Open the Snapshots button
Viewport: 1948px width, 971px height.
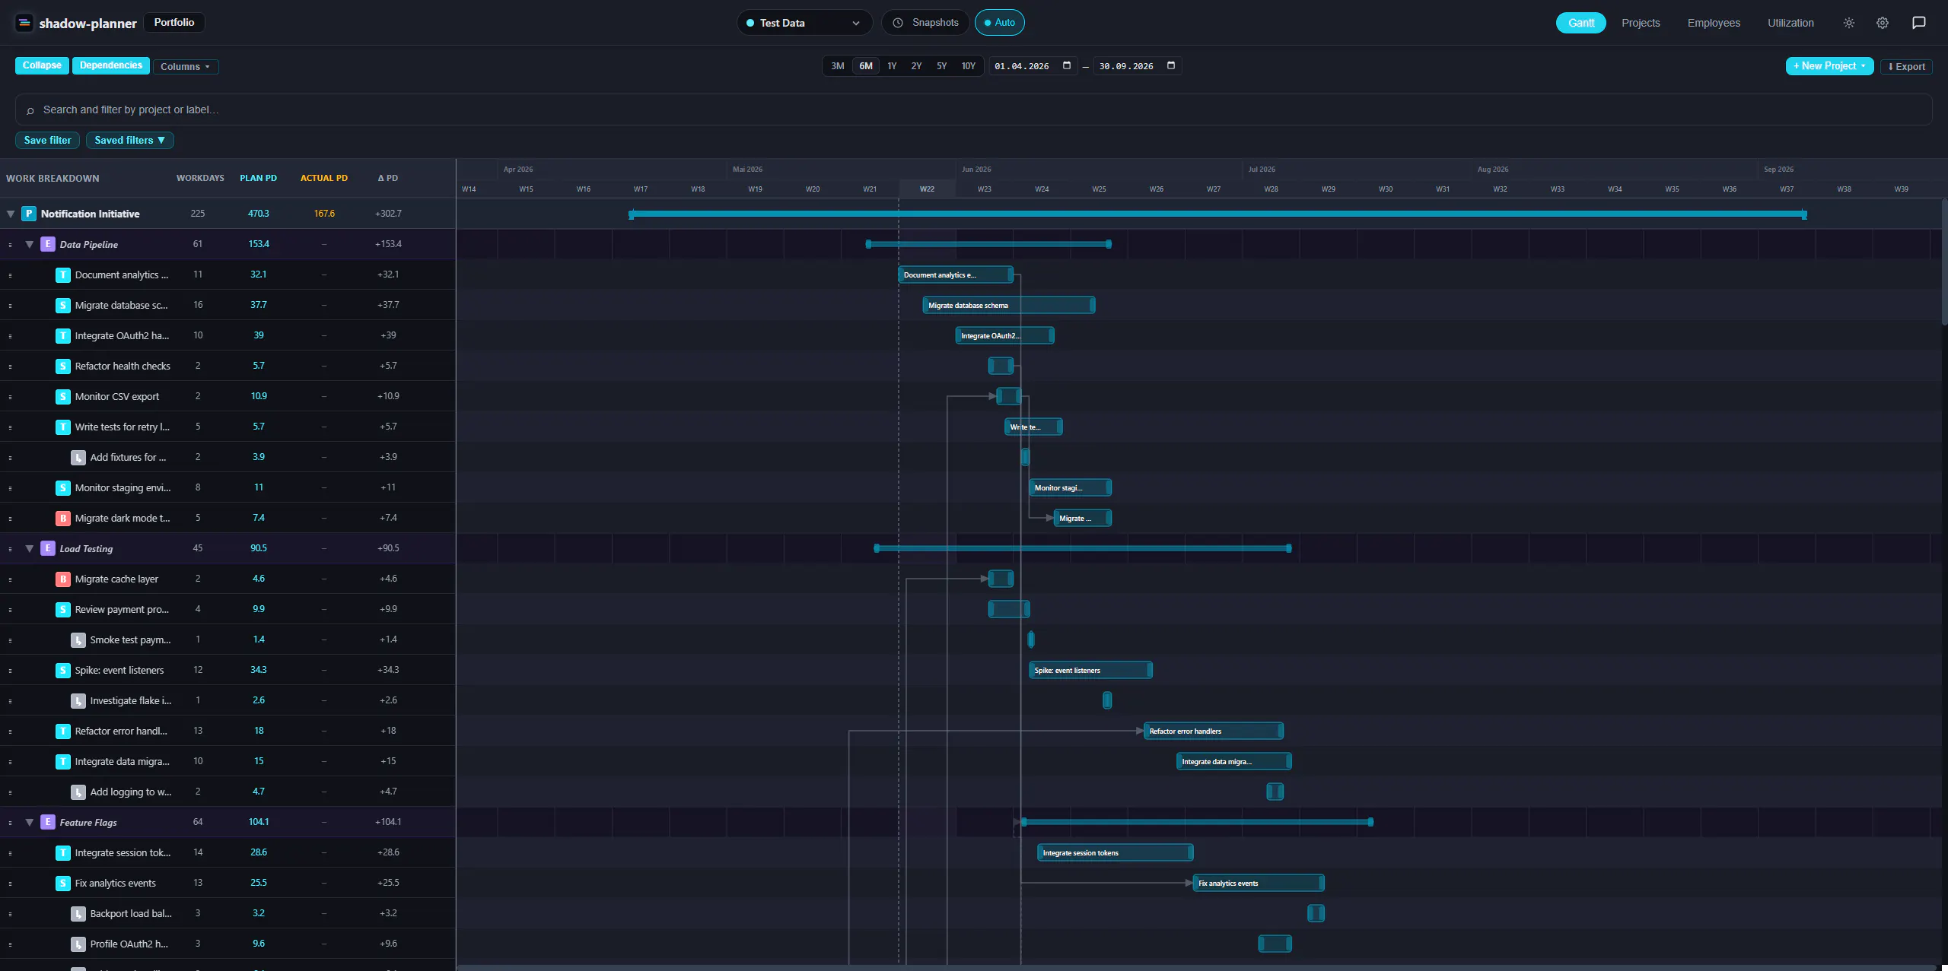pyautogui.click(x=925, y=23)
